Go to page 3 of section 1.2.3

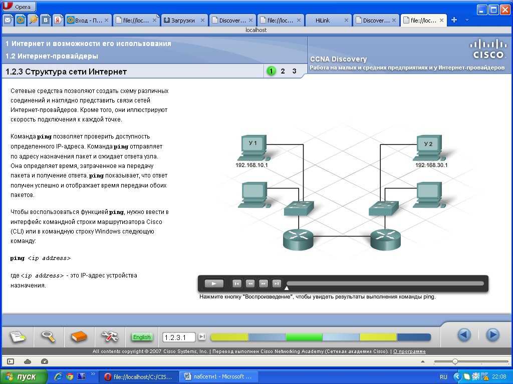[x=294, y=71]
